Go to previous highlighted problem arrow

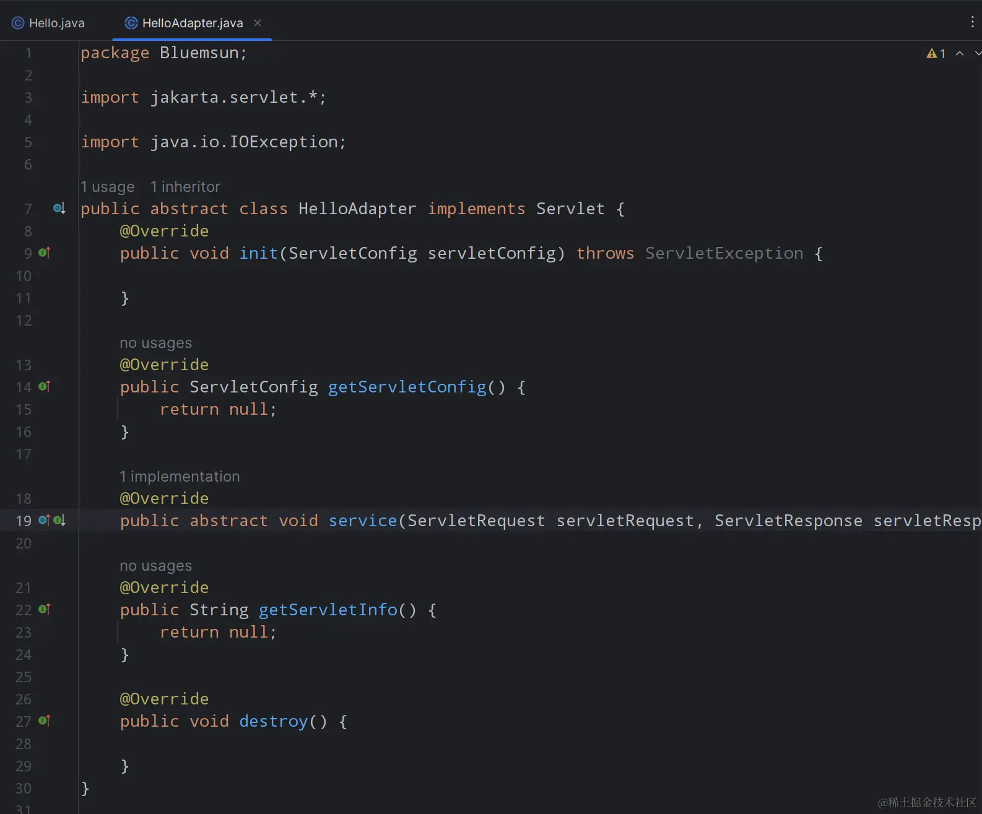click(x=960, y=54)
